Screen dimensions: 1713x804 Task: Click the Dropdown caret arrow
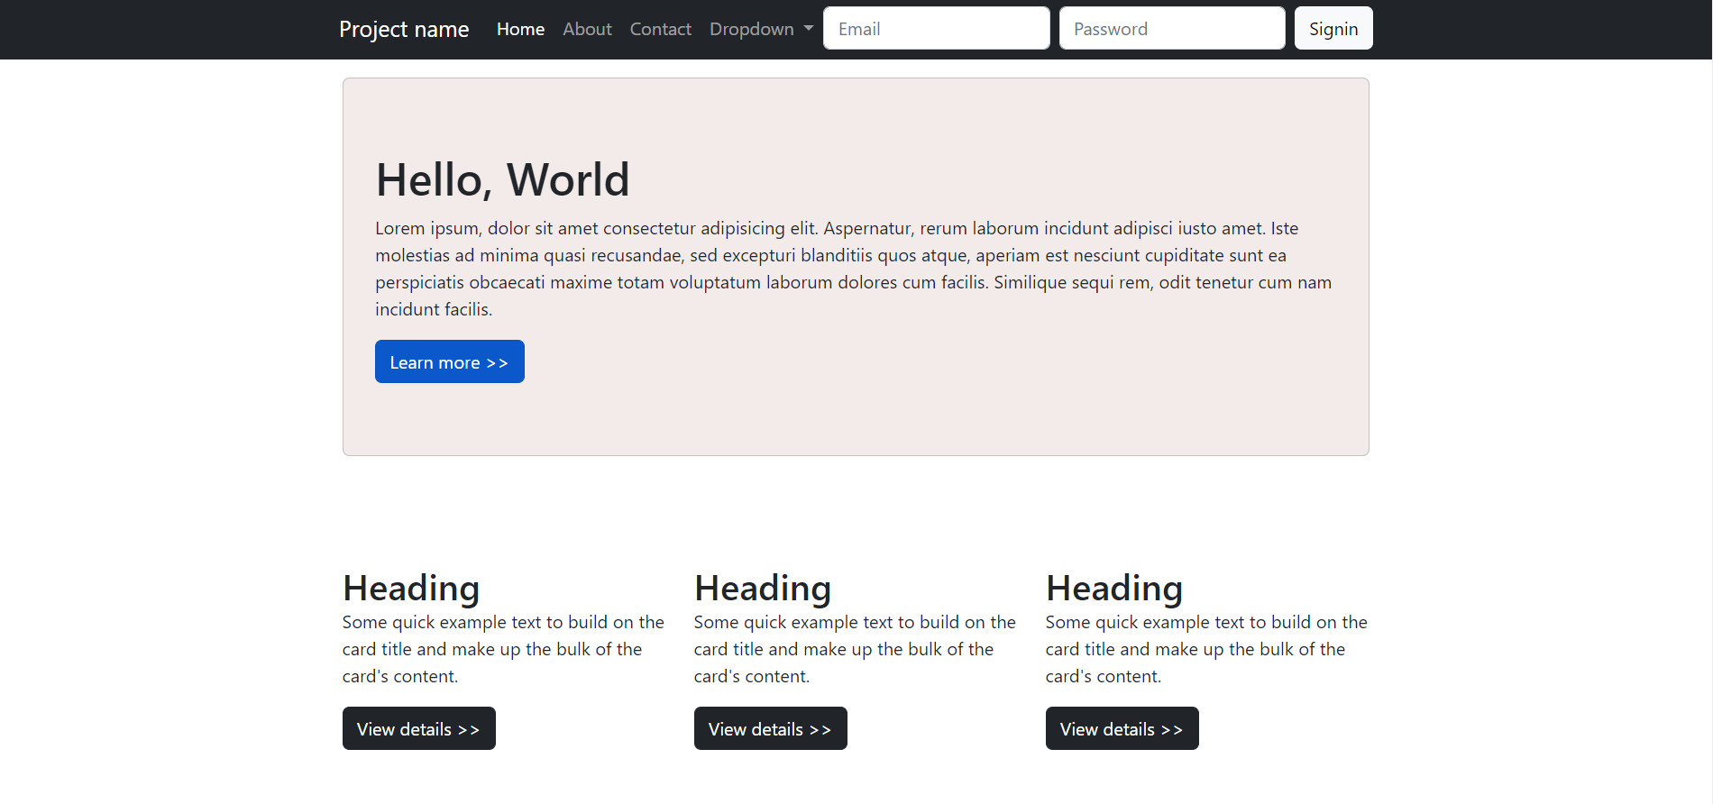click(809, 28)
